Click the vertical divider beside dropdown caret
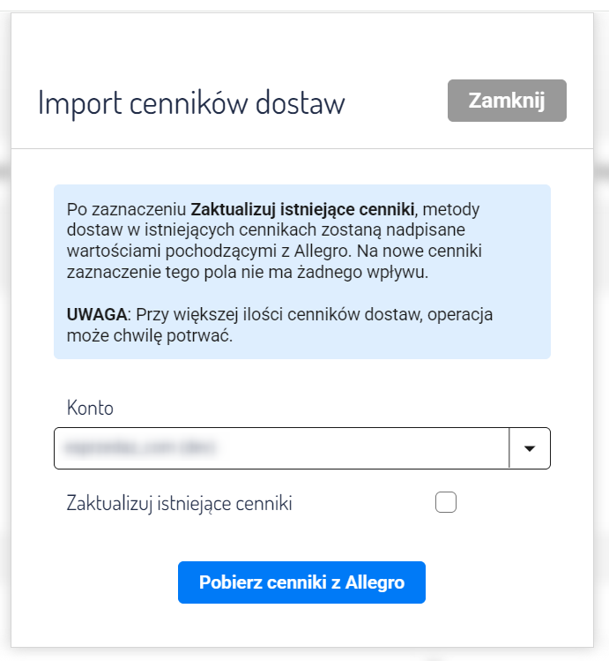The image size is (609, 661). pos(509,448)
